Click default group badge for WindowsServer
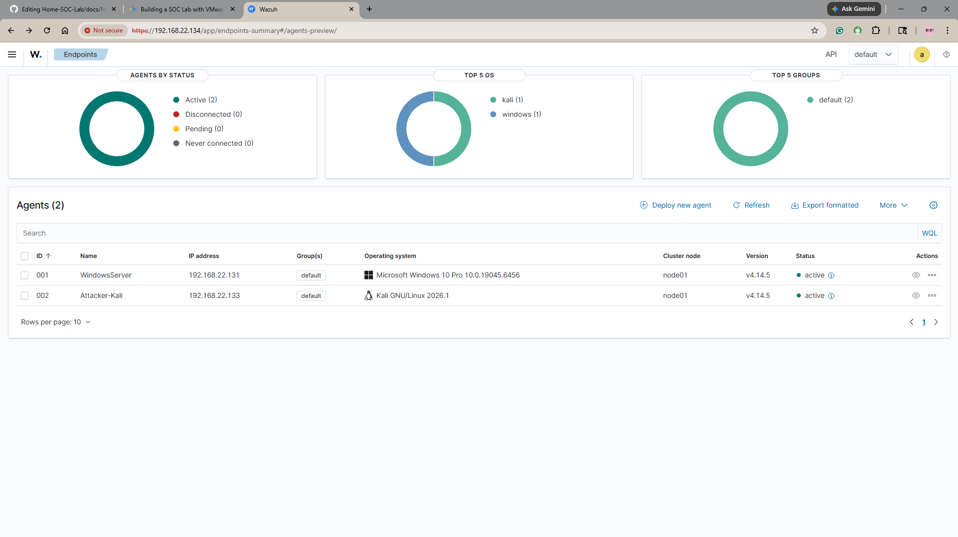958x537 pixels. pos(311,275)
